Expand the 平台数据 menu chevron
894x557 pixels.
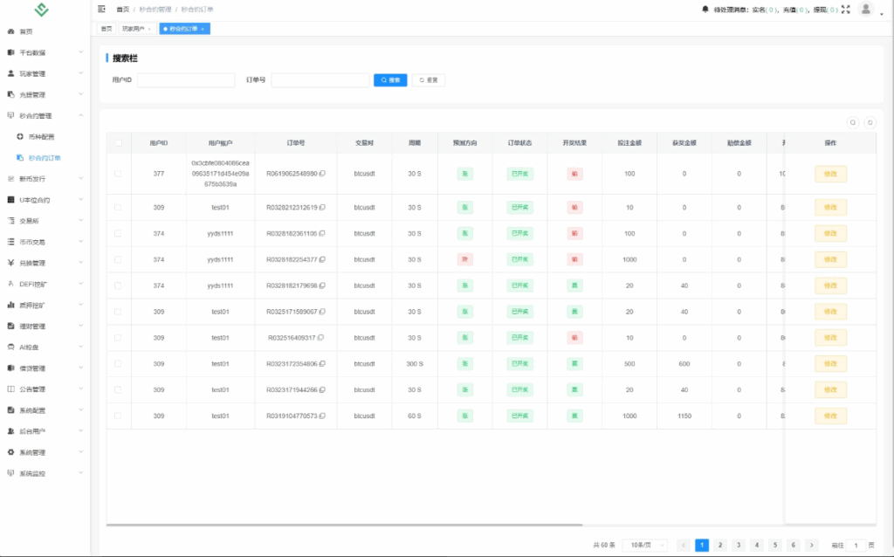coord(81,52)
